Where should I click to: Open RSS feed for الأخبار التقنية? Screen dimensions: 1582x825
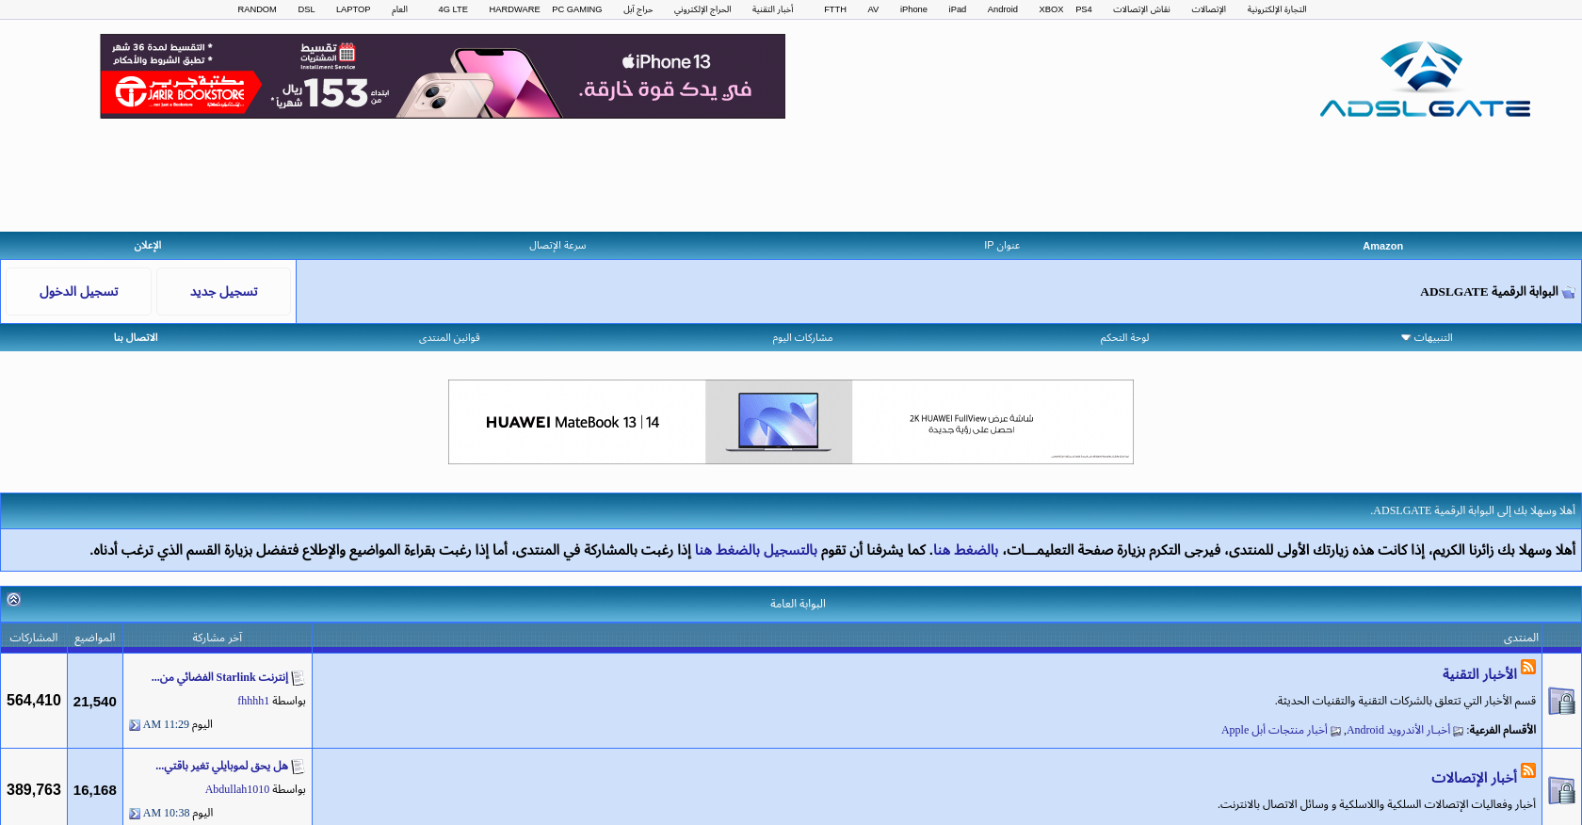coord(1528,667)
